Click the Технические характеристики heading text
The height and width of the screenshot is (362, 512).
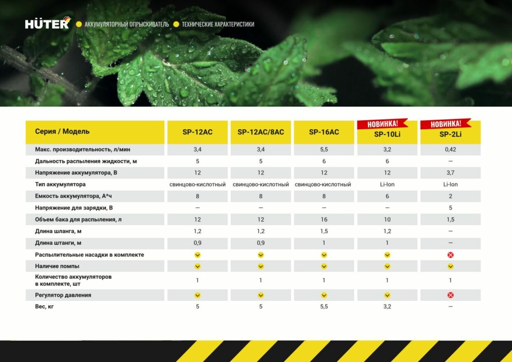(218, 24)
